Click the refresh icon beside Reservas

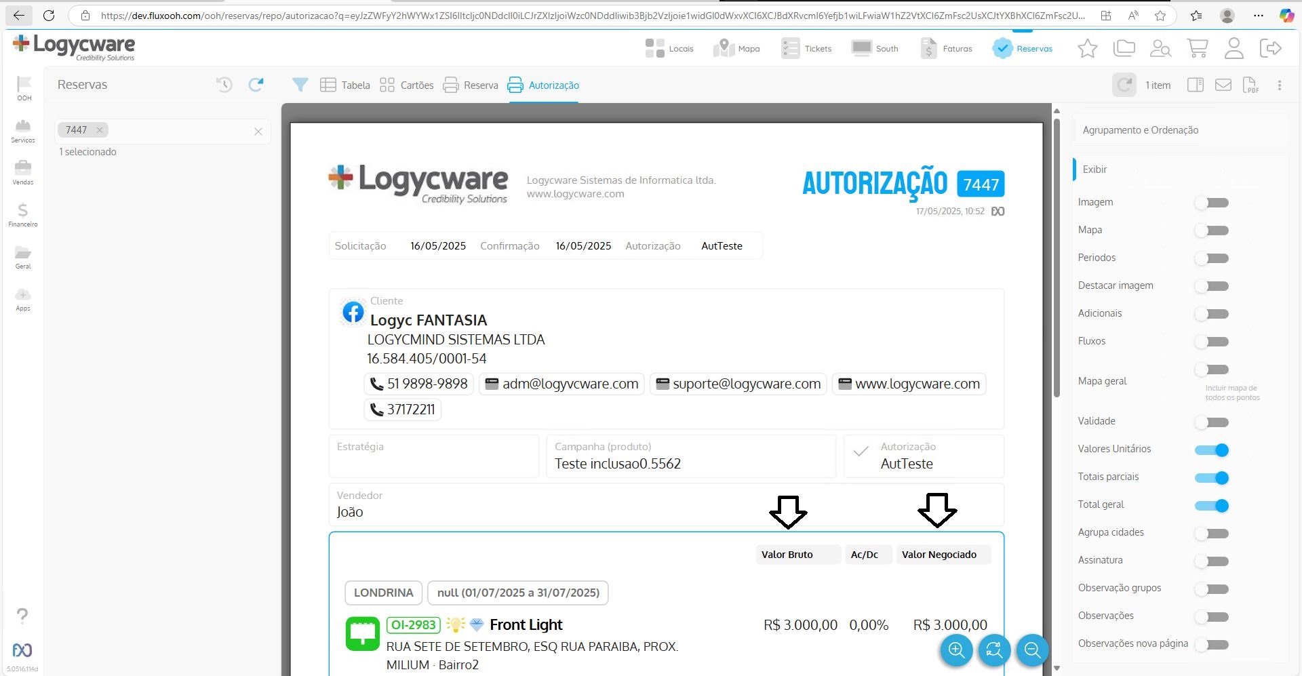[x=256, y=85]
